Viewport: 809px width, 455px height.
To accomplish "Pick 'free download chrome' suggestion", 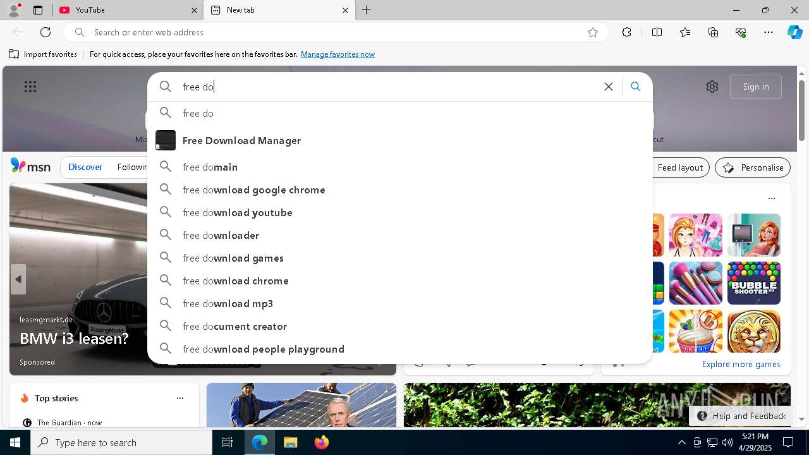I will point(399,281).
